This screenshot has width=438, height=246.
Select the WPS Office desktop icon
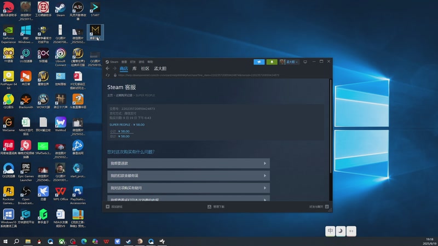coord(60,194)
